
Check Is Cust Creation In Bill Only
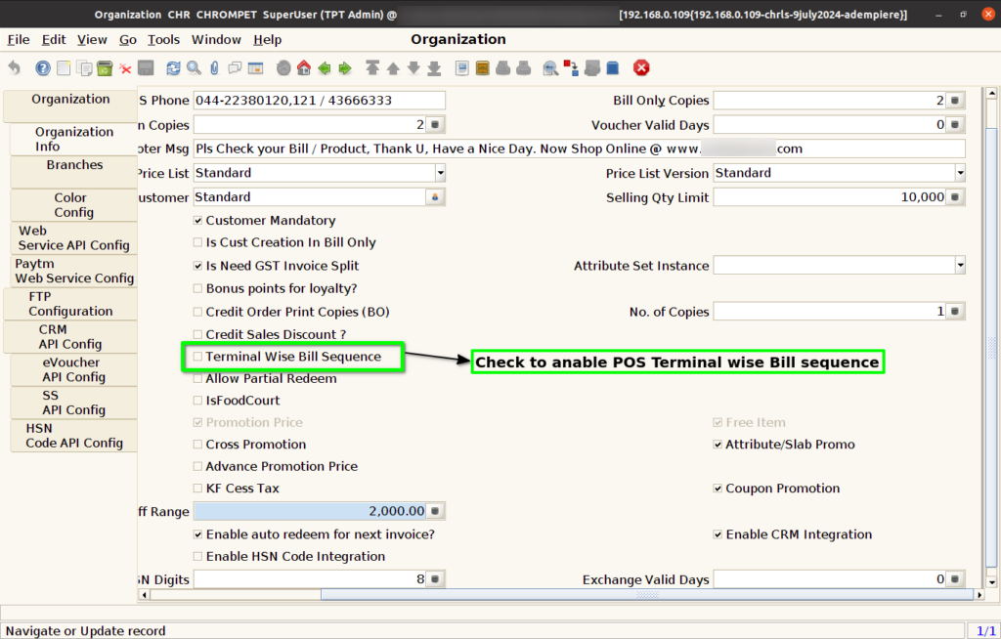[197, 242]
